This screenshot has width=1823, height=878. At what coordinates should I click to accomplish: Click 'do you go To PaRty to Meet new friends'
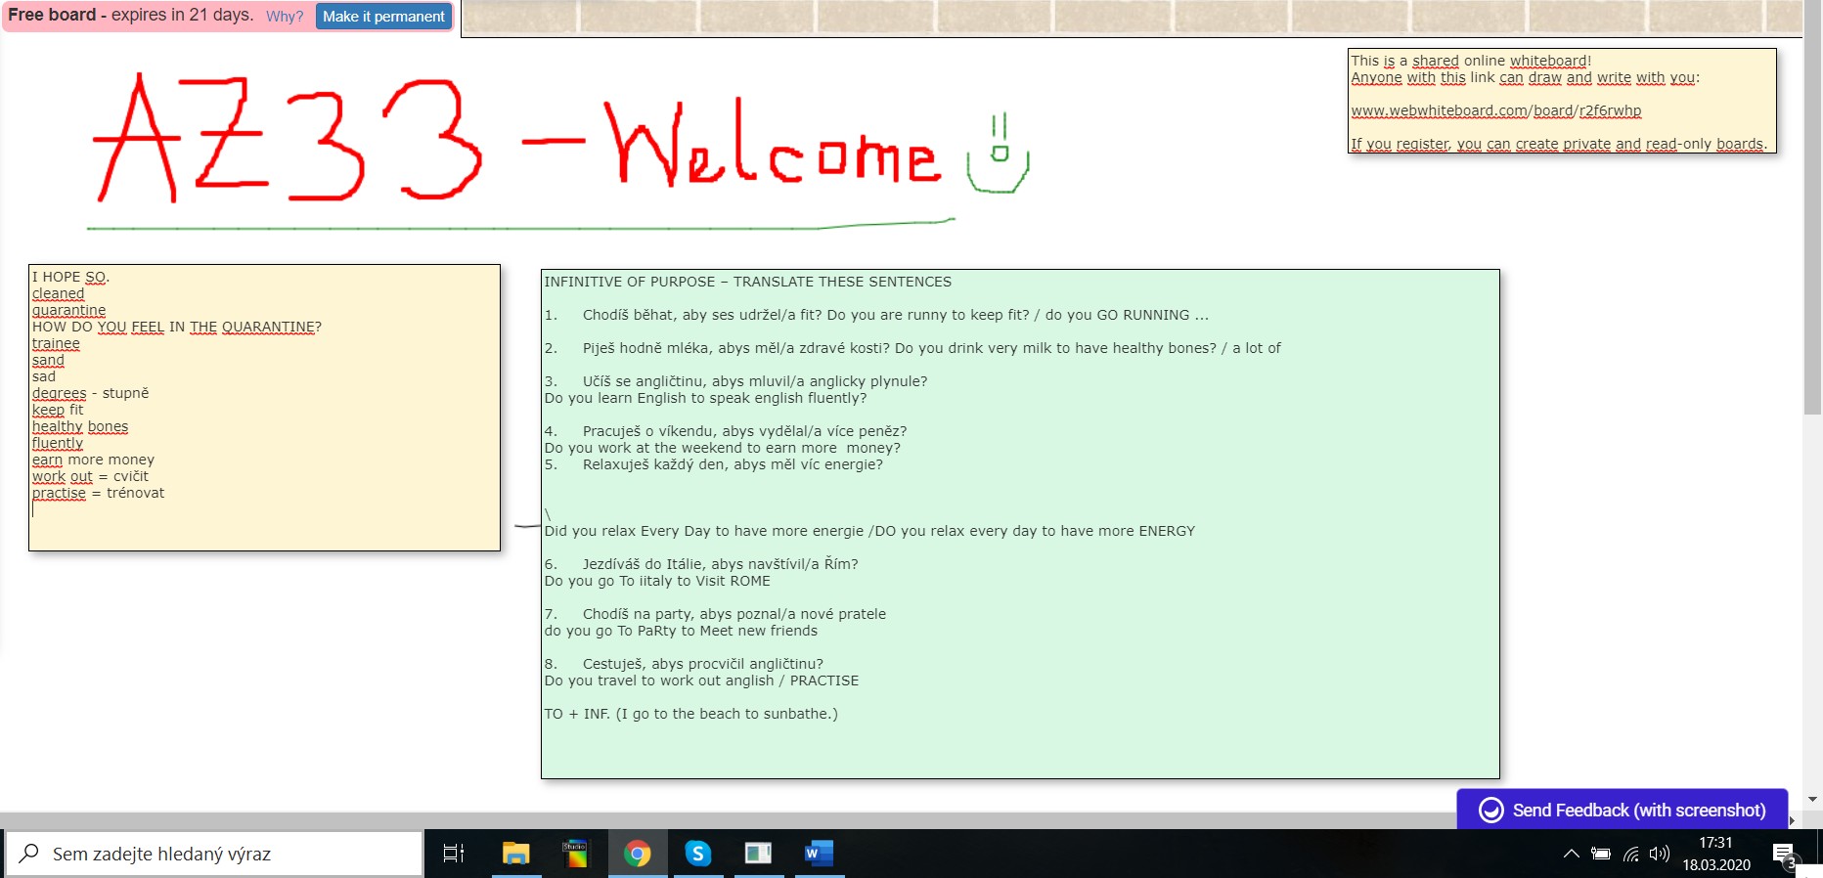(681, 631)
